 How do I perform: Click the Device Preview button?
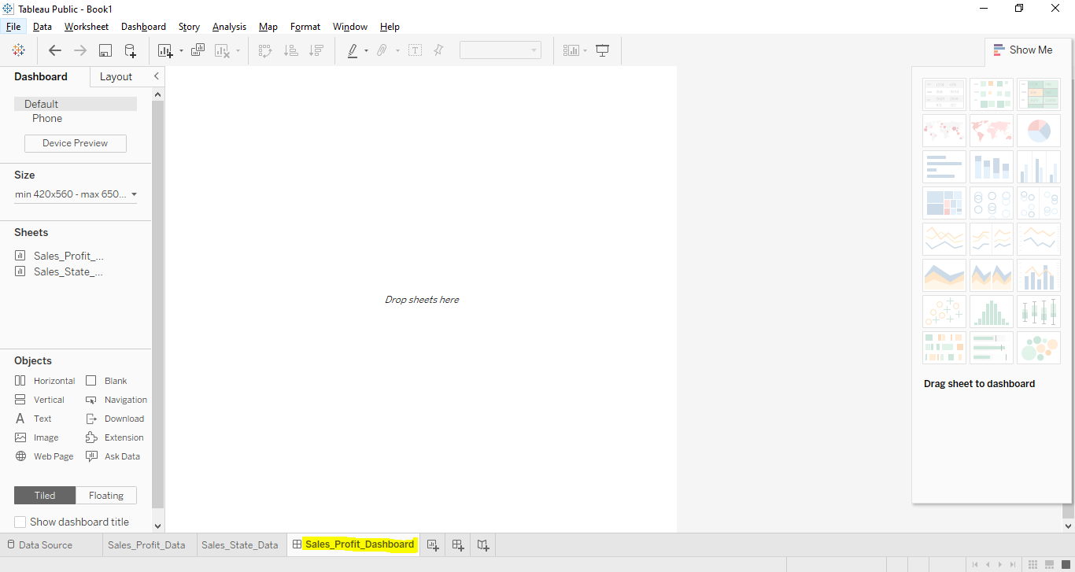76,143
